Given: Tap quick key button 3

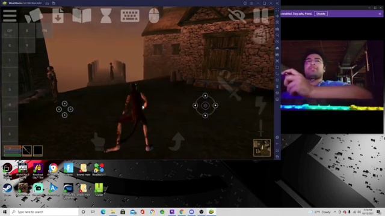Looking at the screenshot, I should (10, 89).
